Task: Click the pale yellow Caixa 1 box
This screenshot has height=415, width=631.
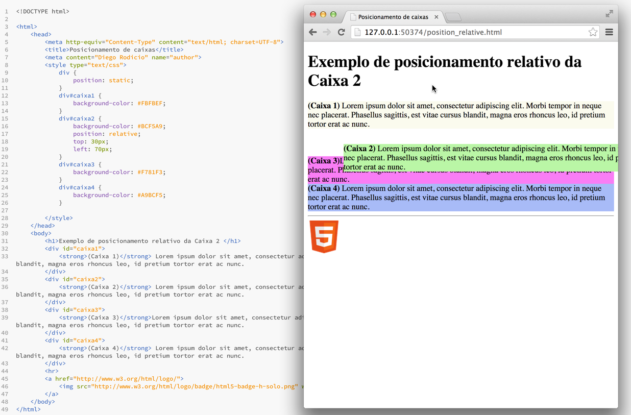Action: pyautogui.click(x=460, y=115)
